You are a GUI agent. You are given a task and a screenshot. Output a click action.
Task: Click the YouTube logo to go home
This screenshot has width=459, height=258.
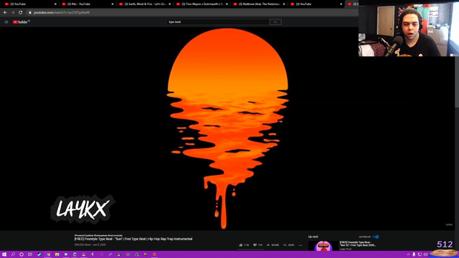point(21,22)
